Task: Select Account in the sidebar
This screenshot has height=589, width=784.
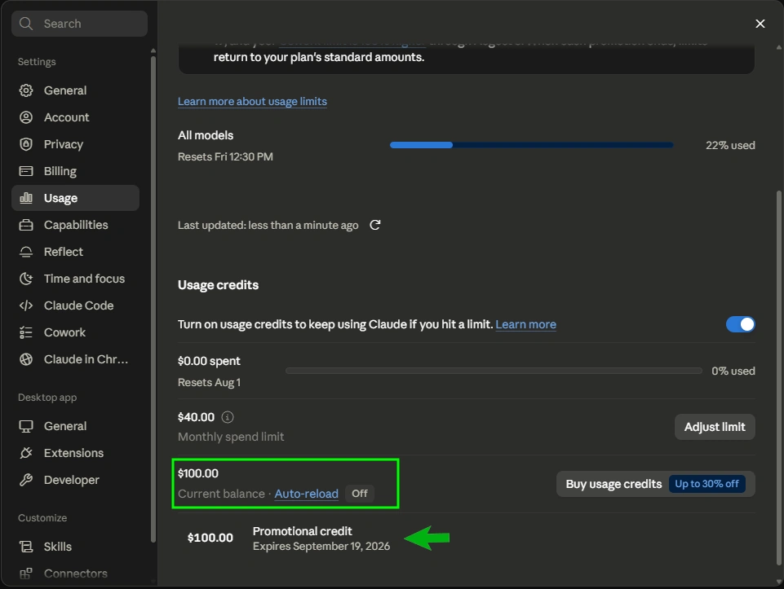Action: [75, 117]
